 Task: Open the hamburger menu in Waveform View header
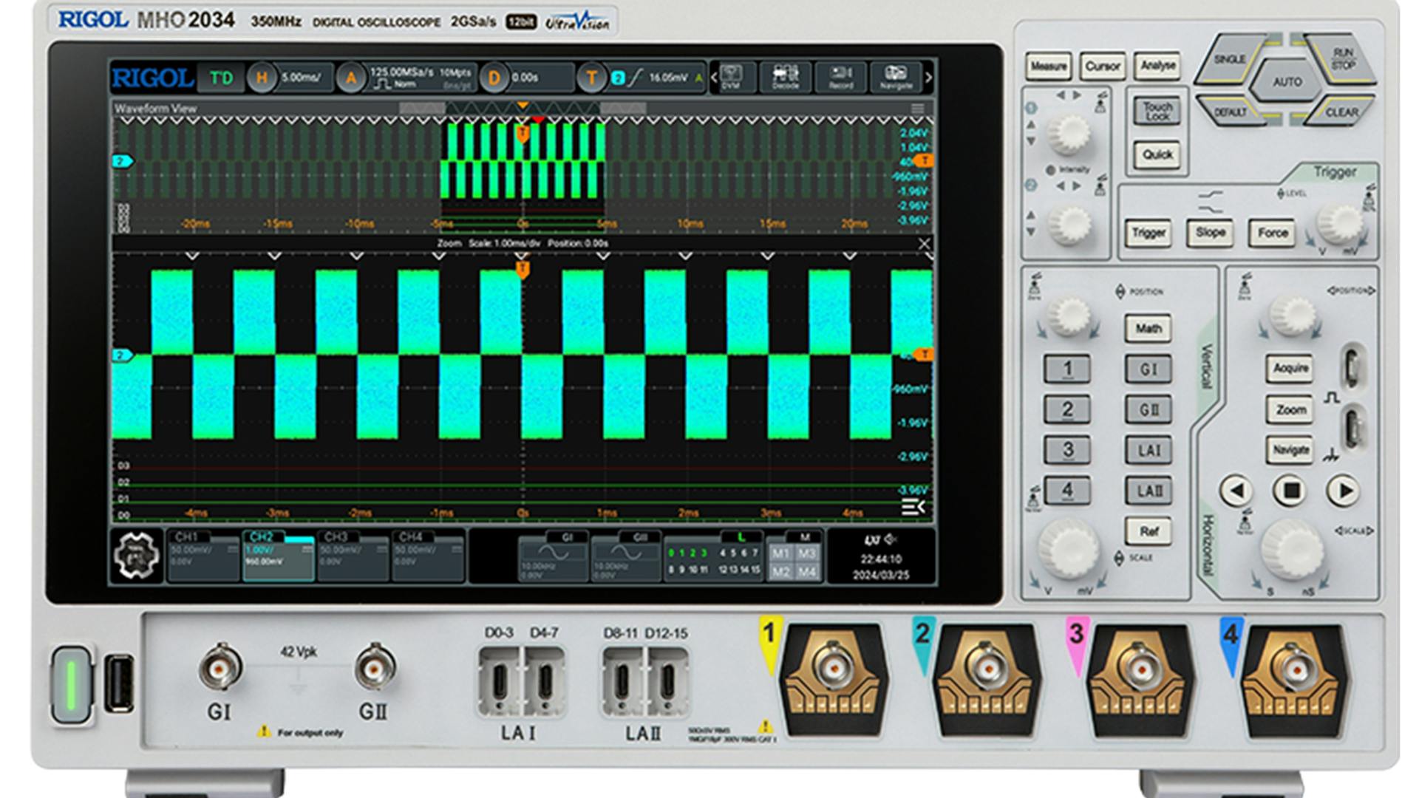click(x=918, y=106)
